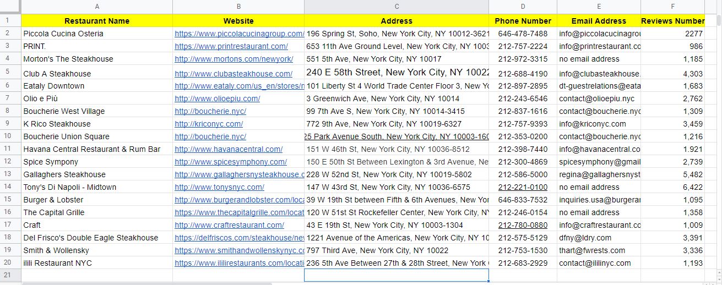Click phone number 212-221-0100
This screenshot has height=285, width=722.
(523, 187)
